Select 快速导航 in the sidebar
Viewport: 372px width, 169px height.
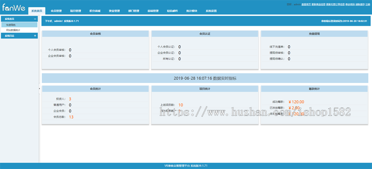(x=19, y=25)
